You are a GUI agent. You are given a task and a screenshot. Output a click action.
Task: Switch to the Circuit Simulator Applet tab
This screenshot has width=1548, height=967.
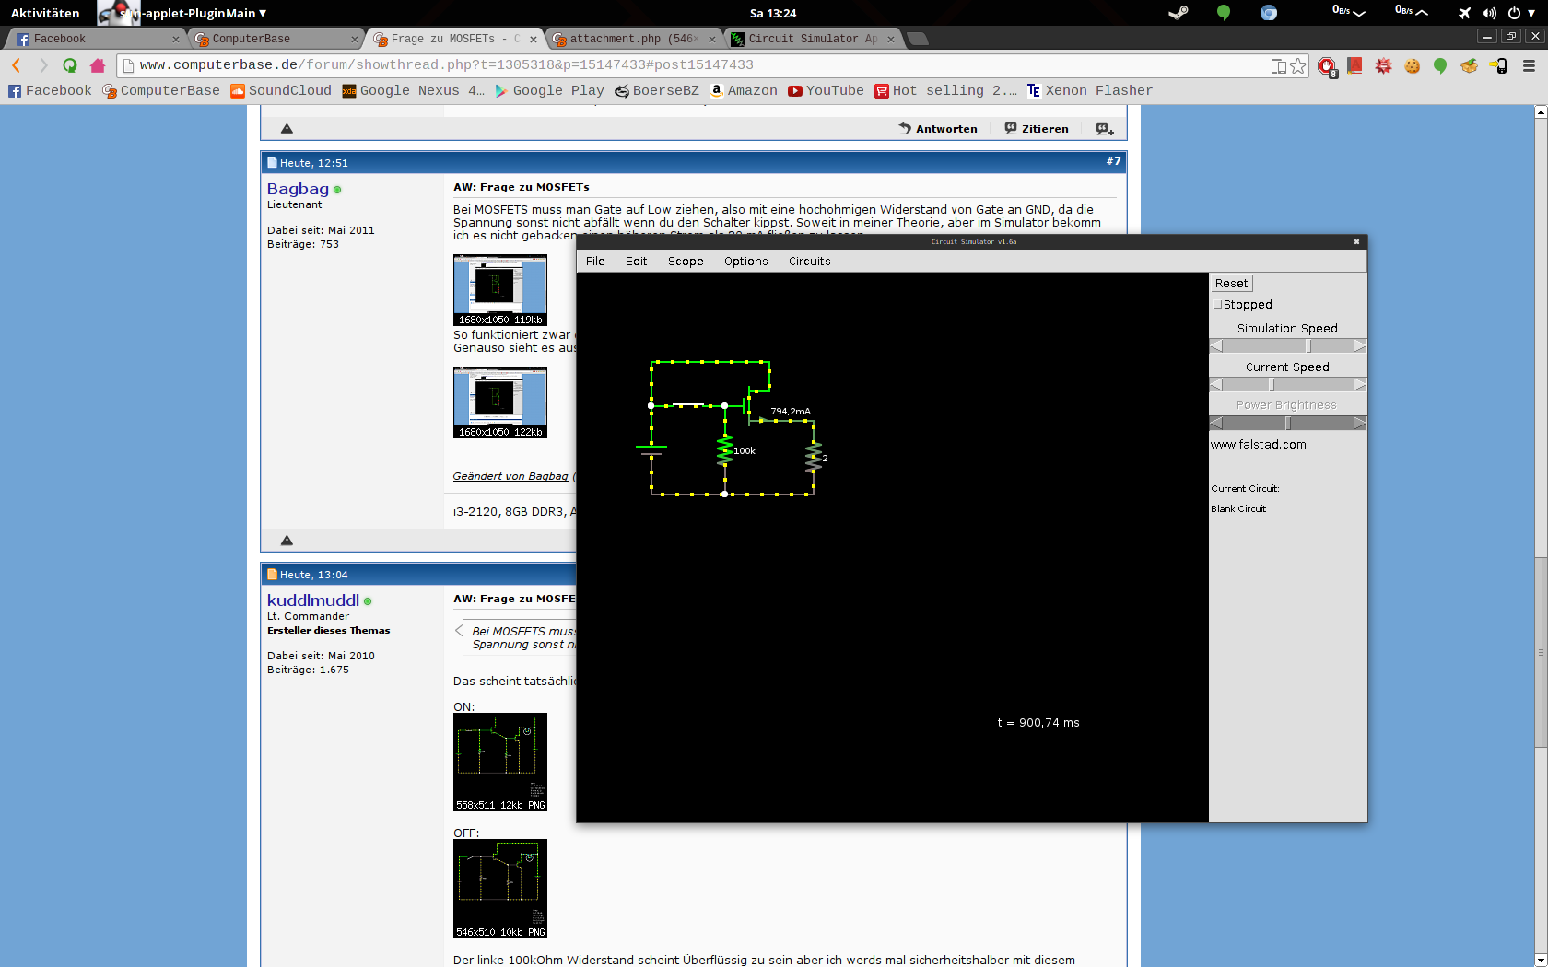coord(811,39)
